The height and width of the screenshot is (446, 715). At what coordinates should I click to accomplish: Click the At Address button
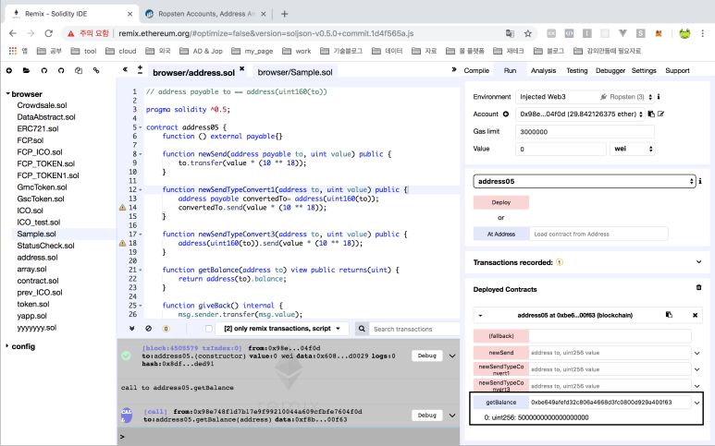[x=501, y=234]
